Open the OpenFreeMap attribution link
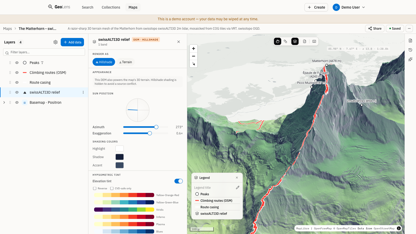Viewport: 416px width, 234px height. coord(323,229)
